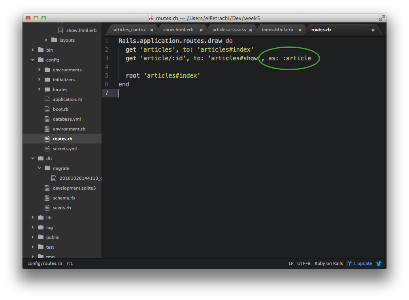This screenshot has width=409, height=300.
Task: Expand the environments folder chevron
Action: pyautogui.click(x=39, y=69)
